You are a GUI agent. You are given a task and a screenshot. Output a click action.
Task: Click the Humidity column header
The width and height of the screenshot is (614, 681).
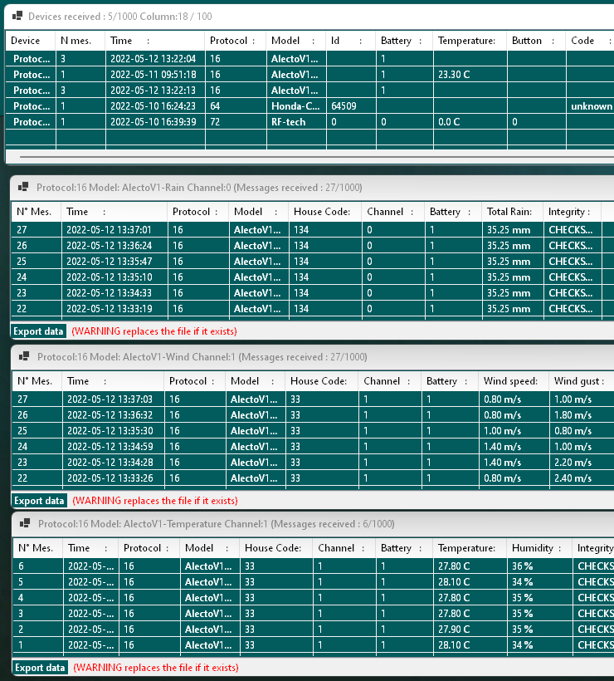(539, 548)
